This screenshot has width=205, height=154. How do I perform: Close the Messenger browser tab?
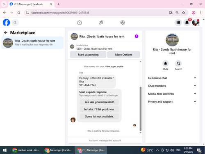tap(51, 4)
